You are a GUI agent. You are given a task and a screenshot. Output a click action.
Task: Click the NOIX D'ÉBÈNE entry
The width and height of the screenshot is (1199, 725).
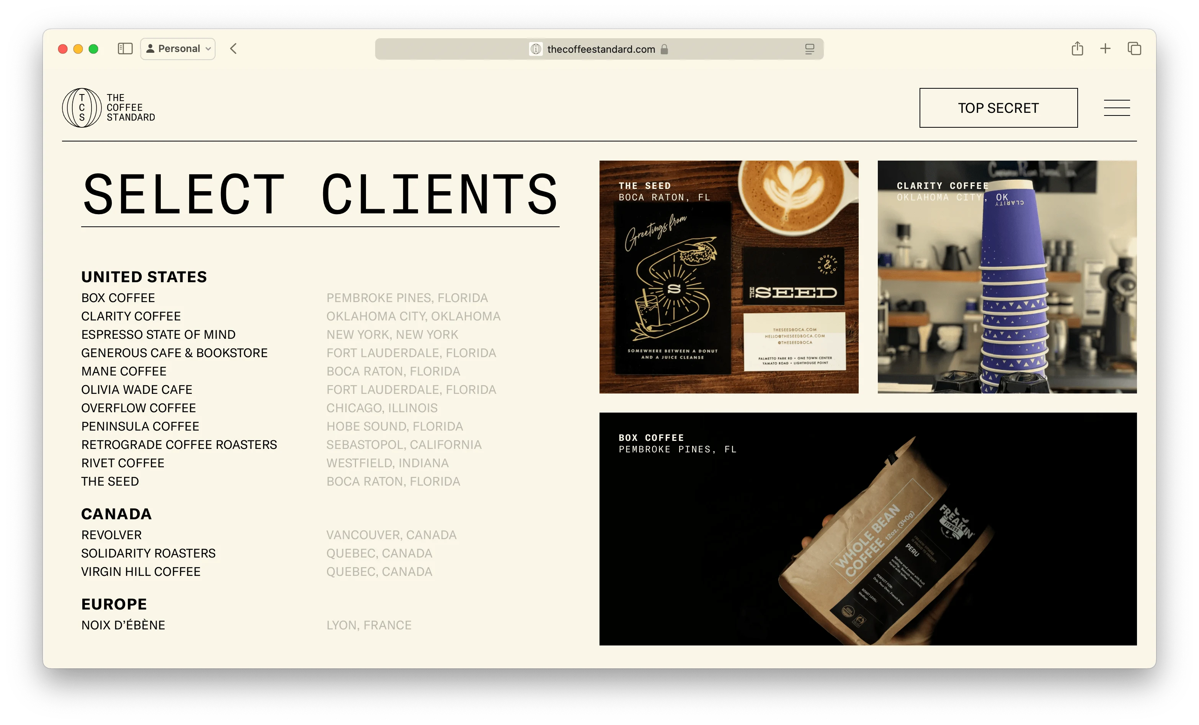[123, 625]
